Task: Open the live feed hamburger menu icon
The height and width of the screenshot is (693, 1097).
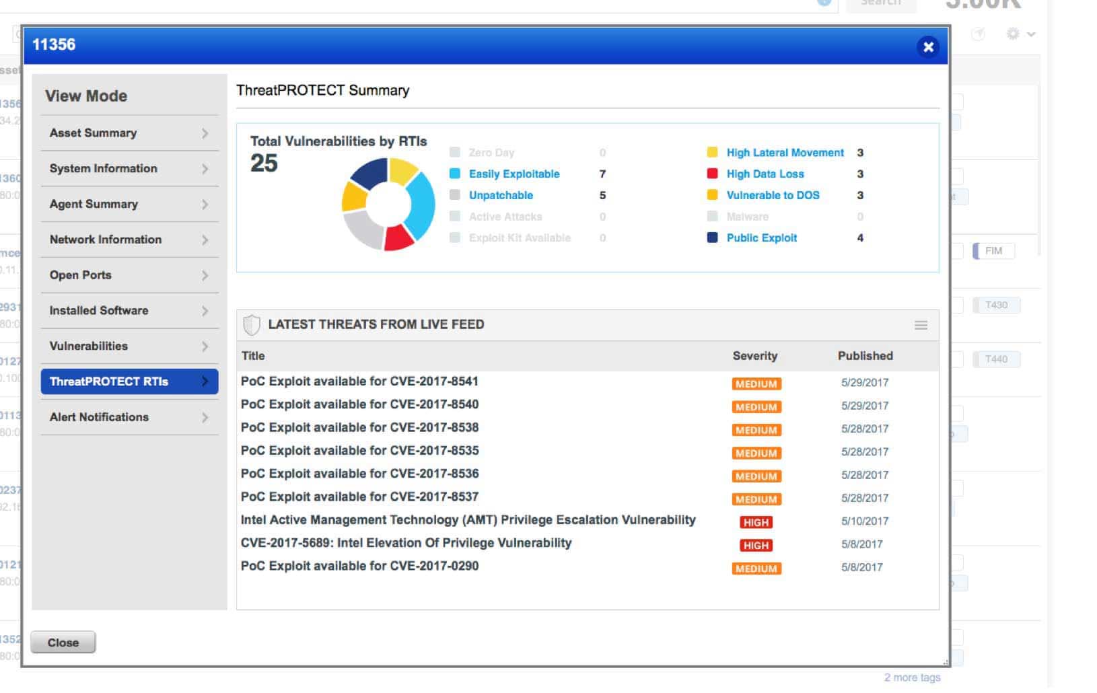Action: pos(921,326)
